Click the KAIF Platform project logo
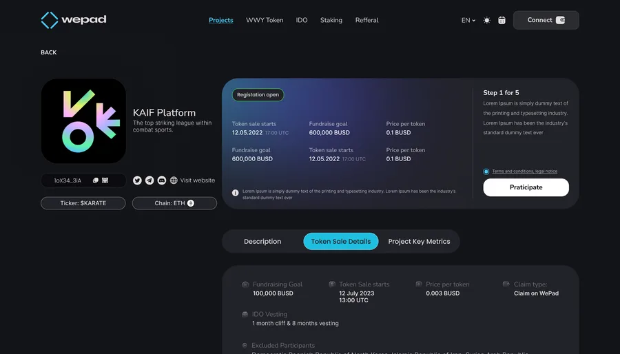The width and height of the screenshot is (620, 354). [x=83, y=121]
